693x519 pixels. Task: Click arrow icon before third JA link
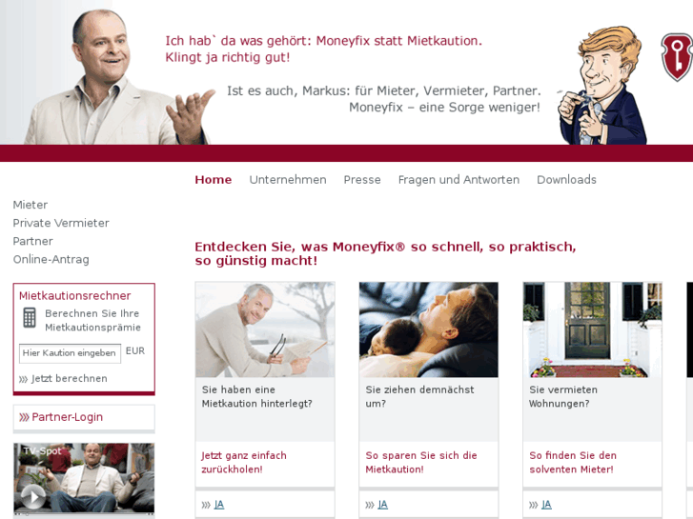coord(534,505)
